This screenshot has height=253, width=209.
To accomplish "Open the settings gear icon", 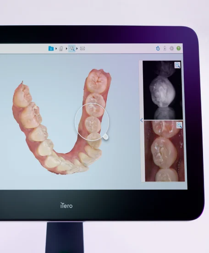I will (x=171, y=48).
